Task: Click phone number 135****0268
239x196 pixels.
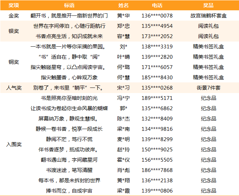Action: coord(157,88)
